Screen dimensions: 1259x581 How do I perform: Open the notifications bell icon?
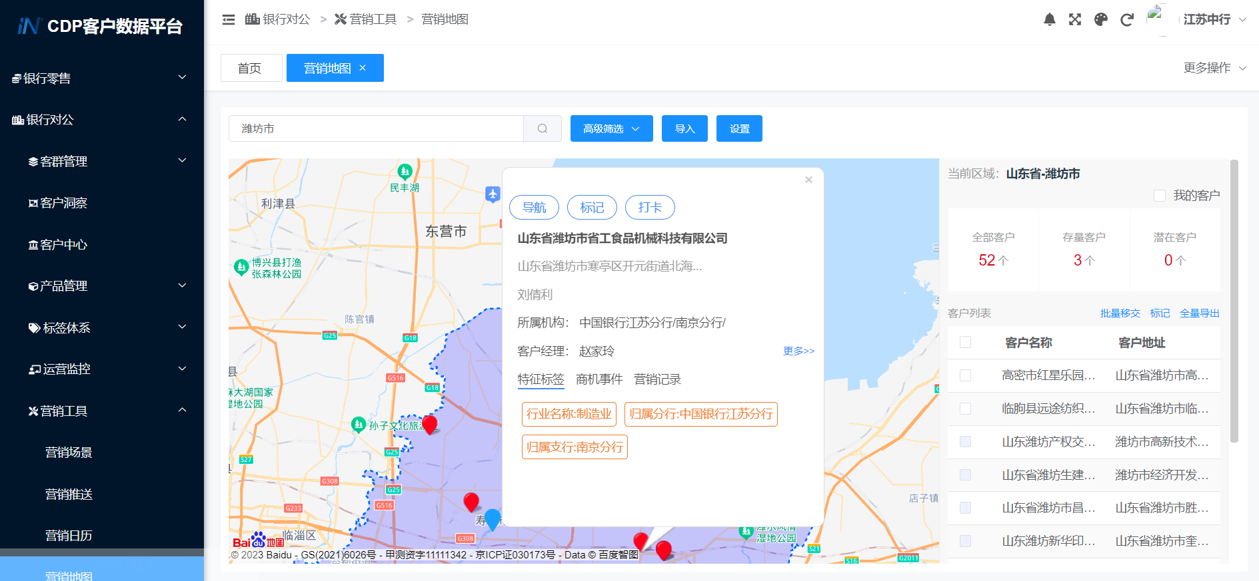(x=1050, y=19)
